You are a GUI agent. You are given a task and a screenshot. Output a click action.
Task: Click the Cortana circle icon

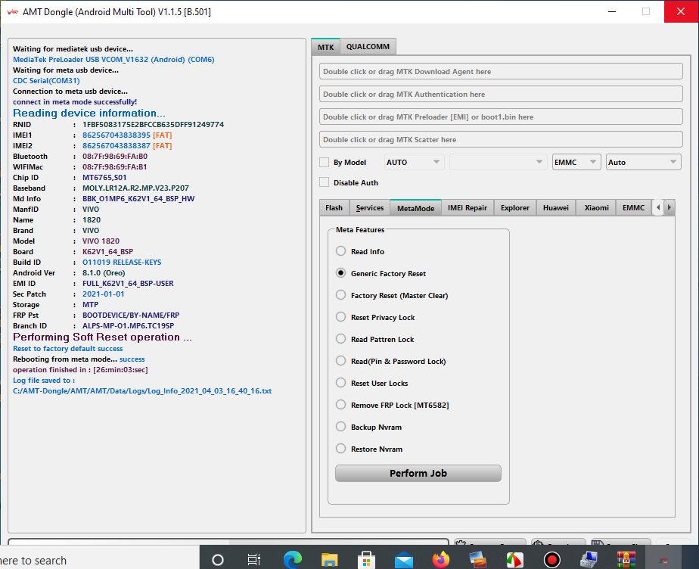(x=218, y=559)
